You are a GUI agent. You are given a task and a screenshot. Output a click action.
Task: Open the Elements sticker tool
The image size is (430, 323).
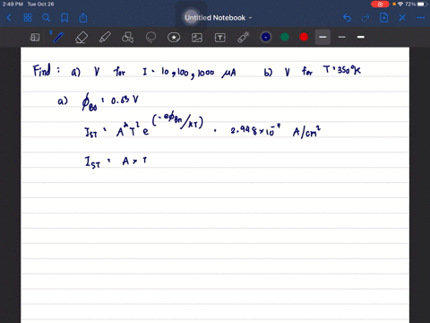pos(174,38)
